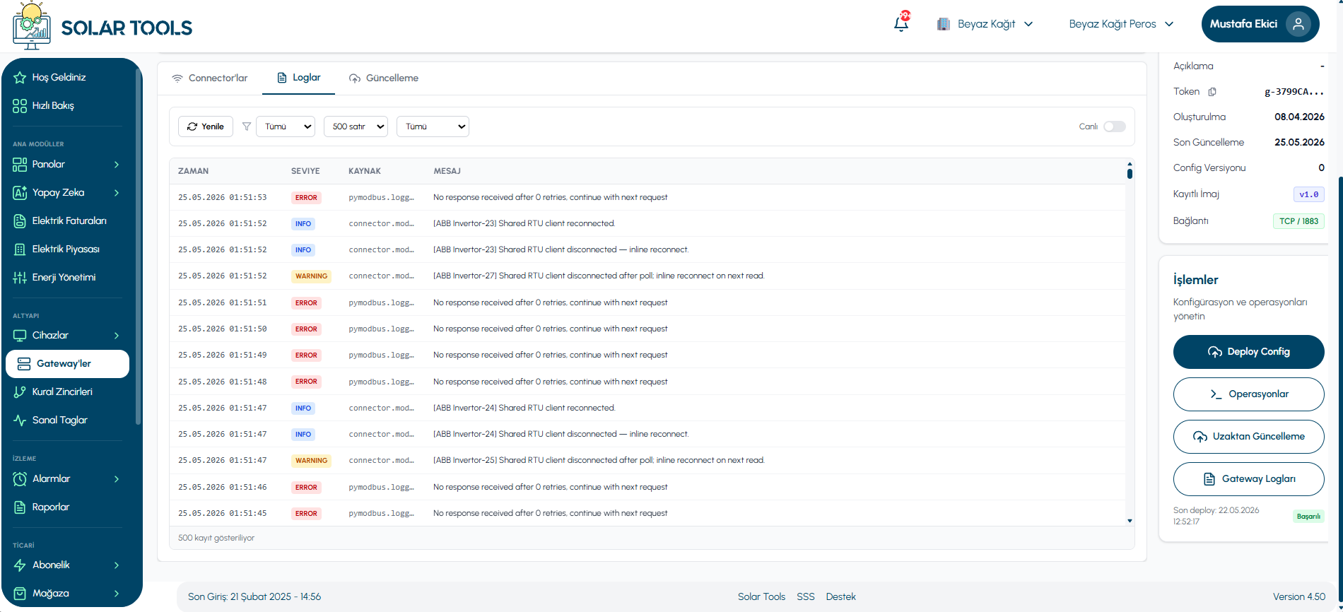This screenshot has height=612, width=1343.
Task: Open the Gateway Logları button
Action: click(1248, 479)
